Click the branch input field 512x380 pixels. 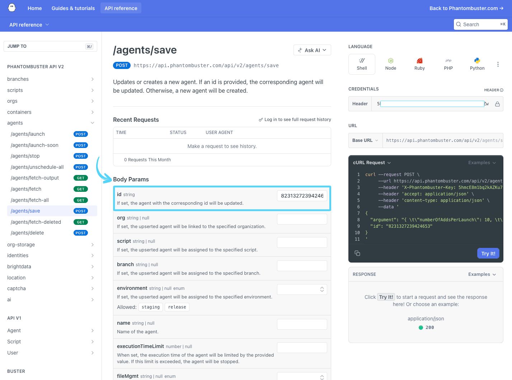point(302,266)
